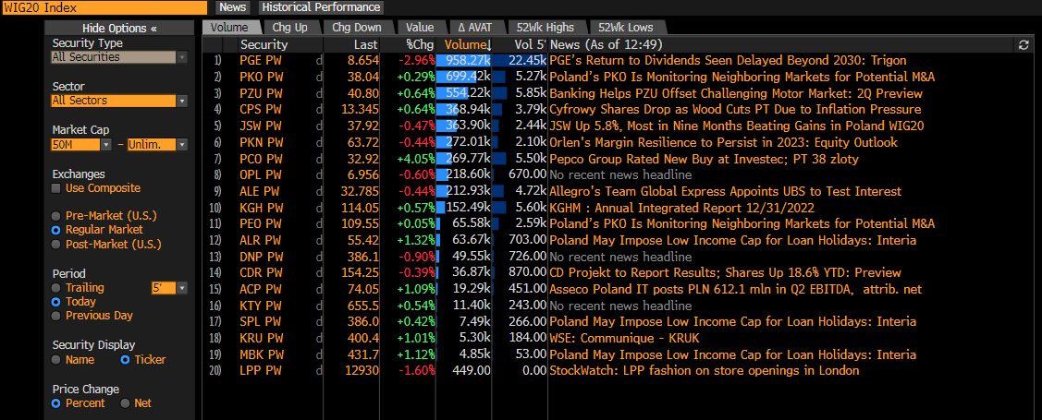Viewport: 1042px width, 420px height.
Task: Click the Volume column sort arrow header
Action: click(x=469, y=44)
